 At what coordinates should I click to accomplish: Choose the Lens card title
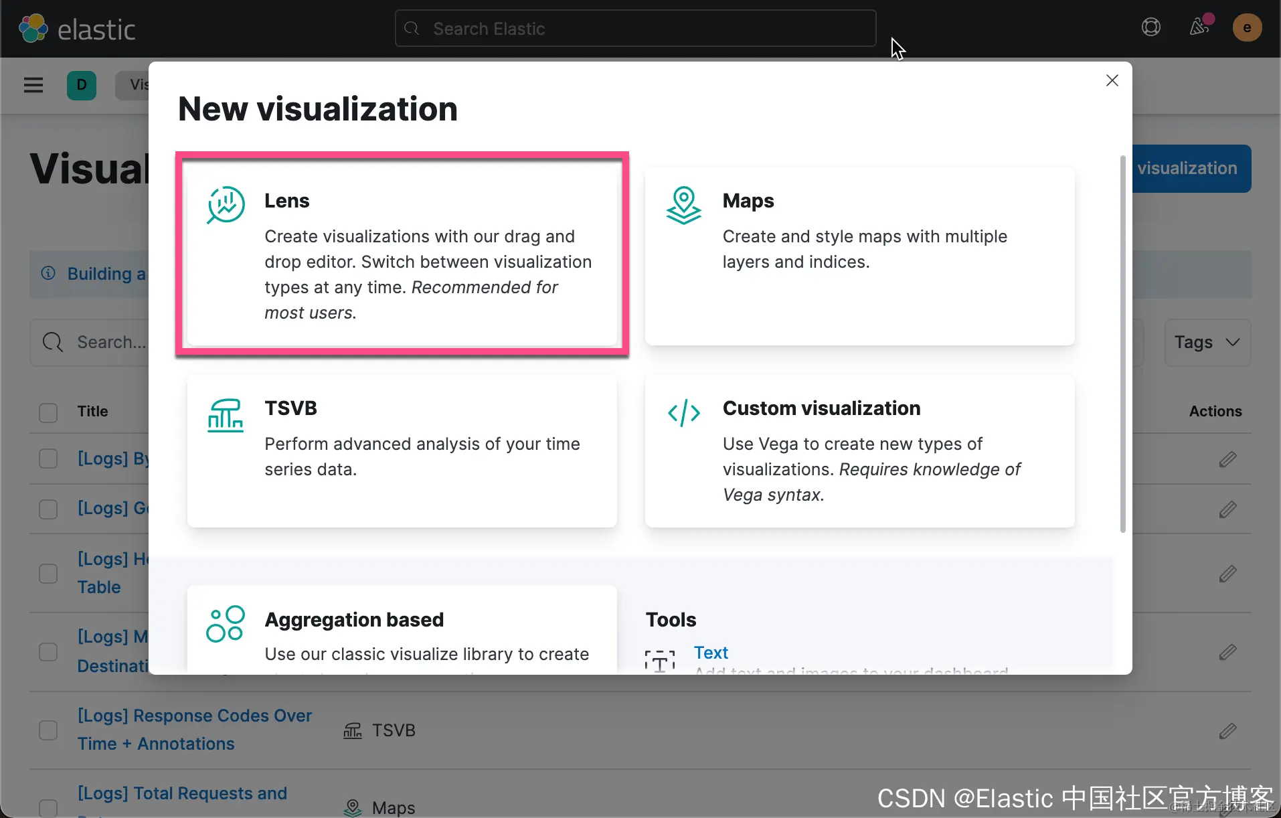287,201
